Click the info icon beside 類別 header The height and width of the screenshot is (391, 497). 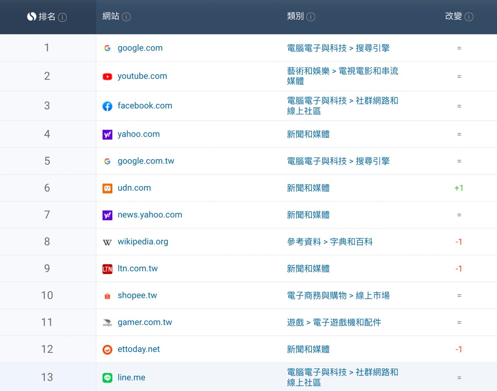tap(311, 17)
